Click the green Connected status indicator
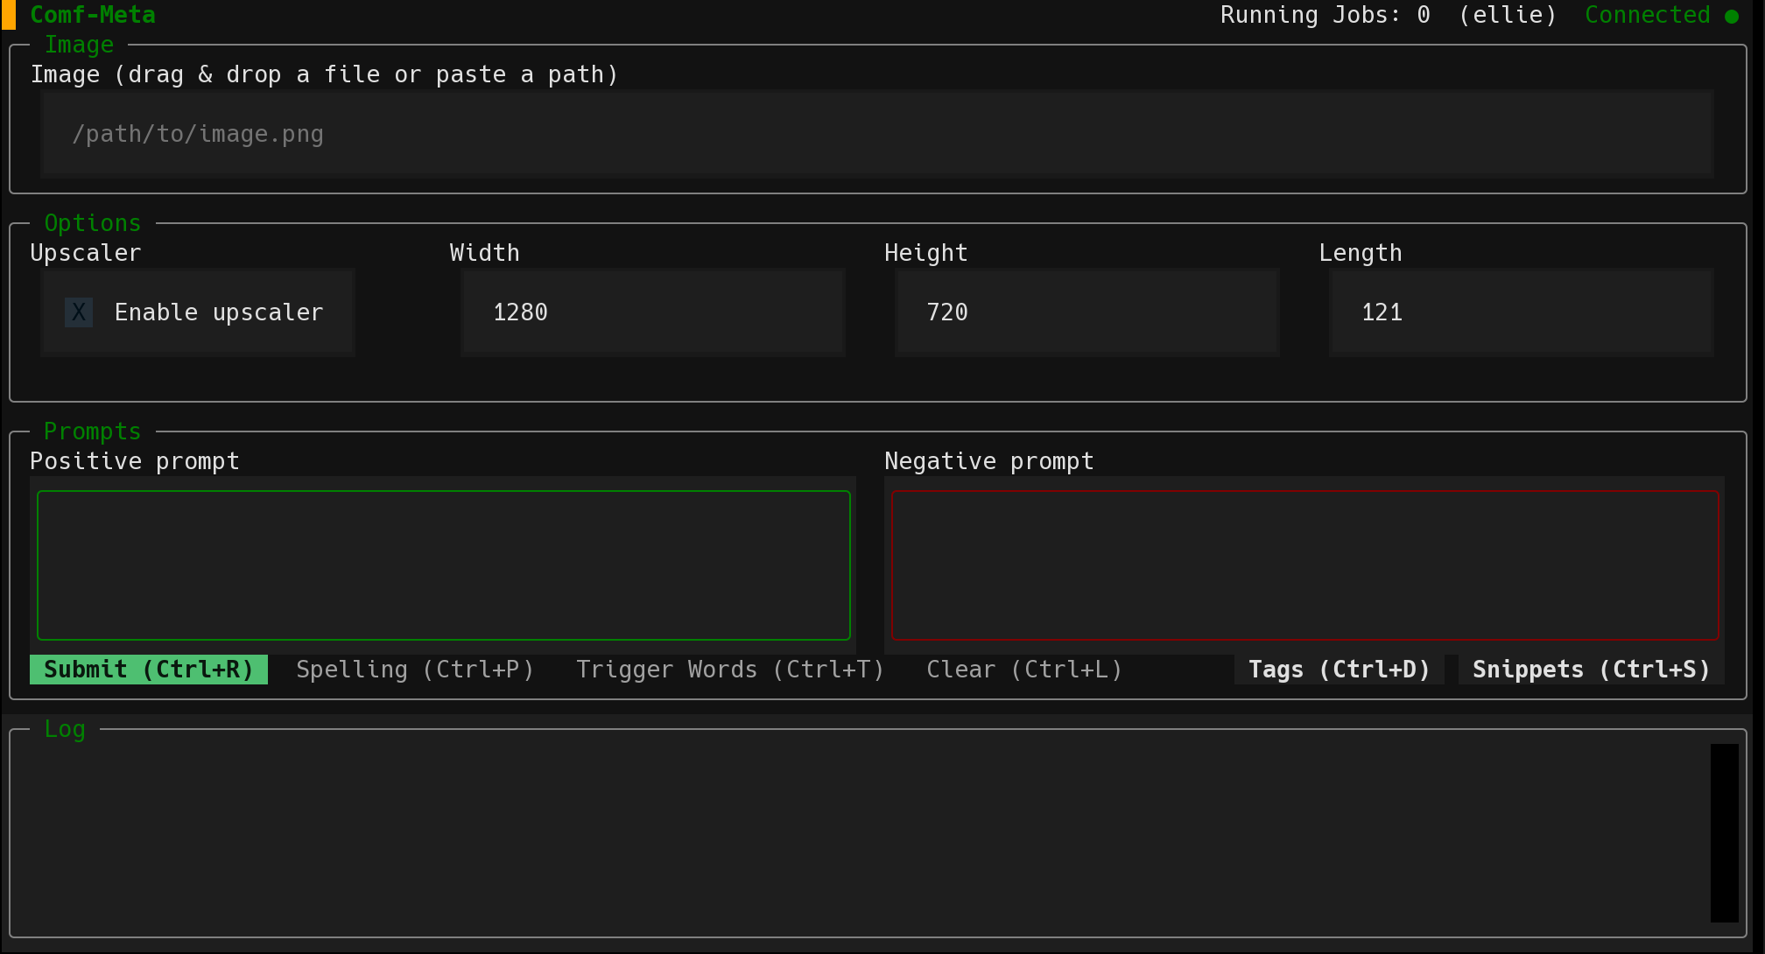1765x954 pixels. click(1662, 15)
